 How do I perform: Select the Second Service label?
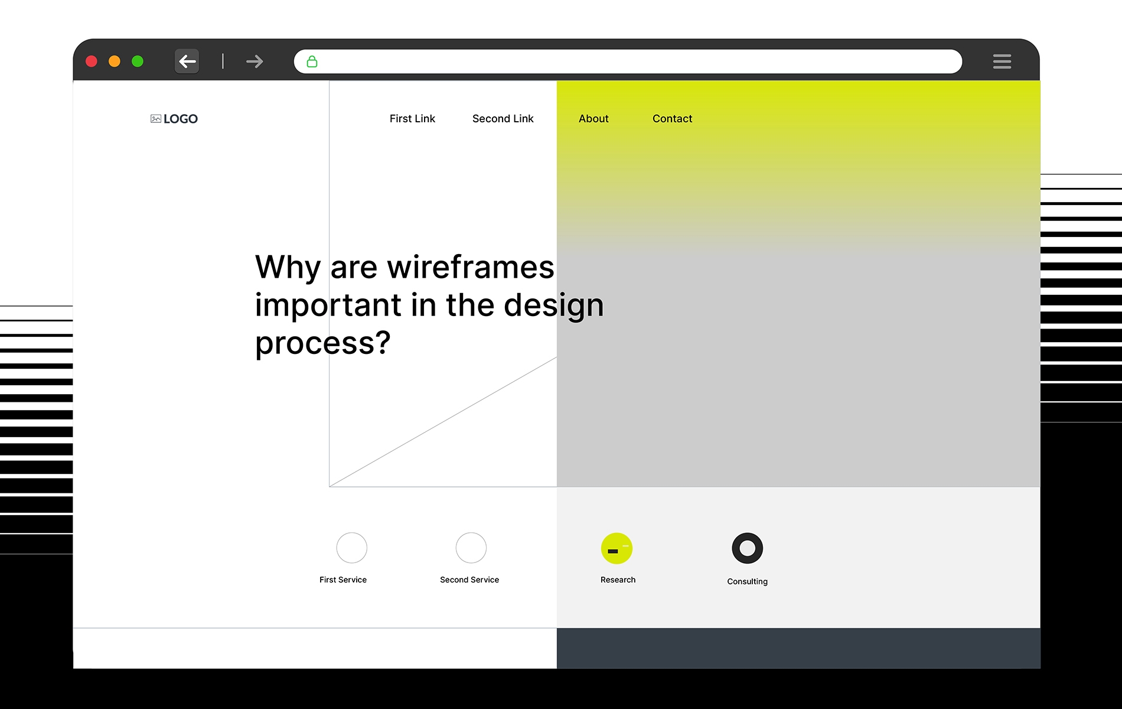point(469,580)
